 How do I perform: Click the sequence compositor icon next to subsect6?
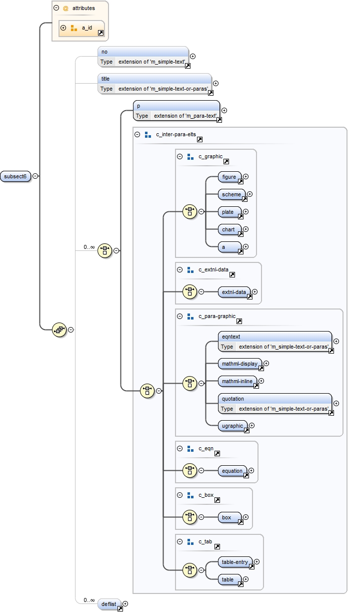pyautogui.click(x=59, y=330)
